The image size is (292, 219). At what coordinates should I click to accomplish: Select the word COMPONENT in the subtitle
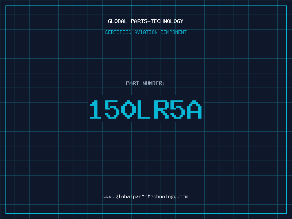tap(173, 32)
